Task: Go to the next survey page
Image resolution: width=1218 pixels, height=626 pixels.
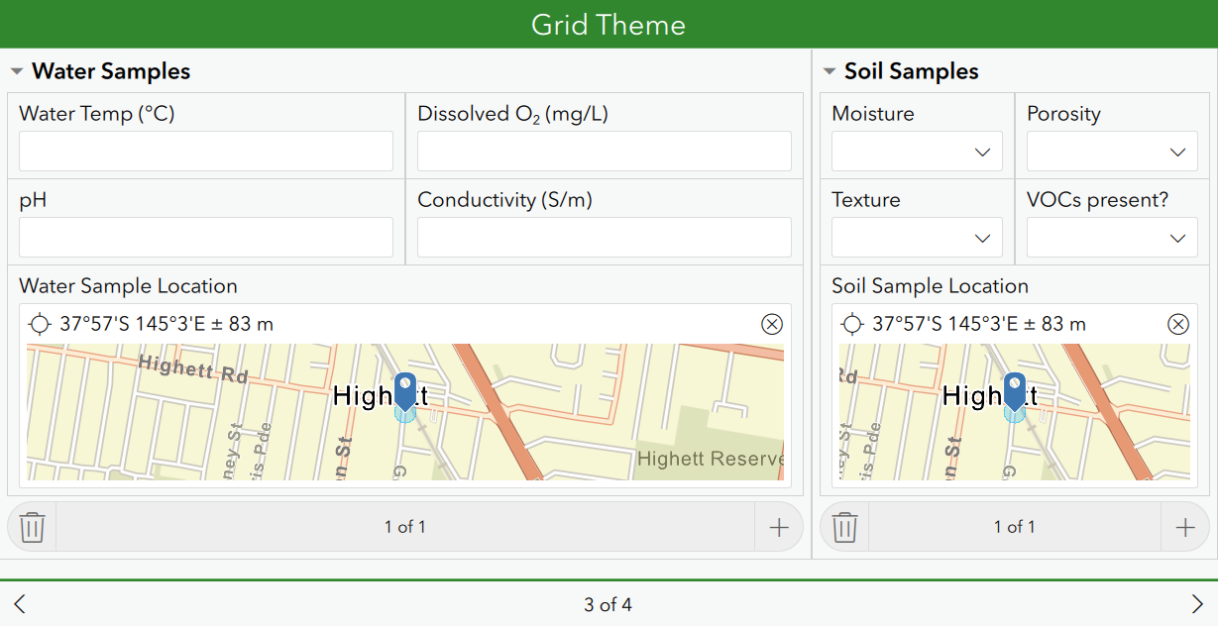Action: [1198, 603]
